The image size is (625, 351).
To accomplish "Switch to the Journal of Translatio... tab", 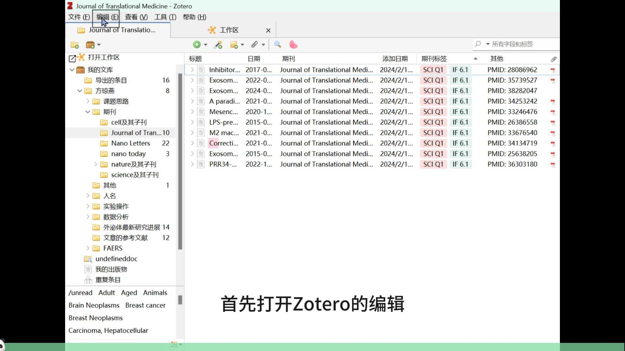I will click(118, 30).
